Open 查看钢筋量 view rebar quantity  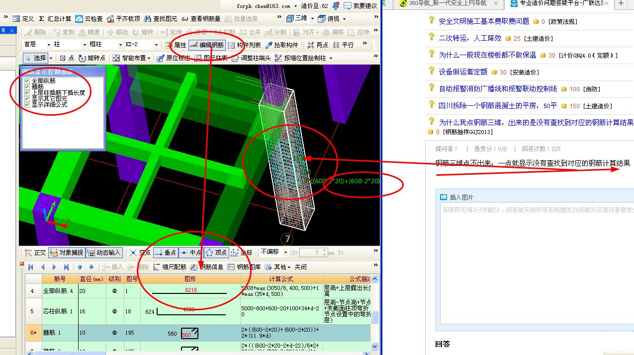tap(200, 19)
